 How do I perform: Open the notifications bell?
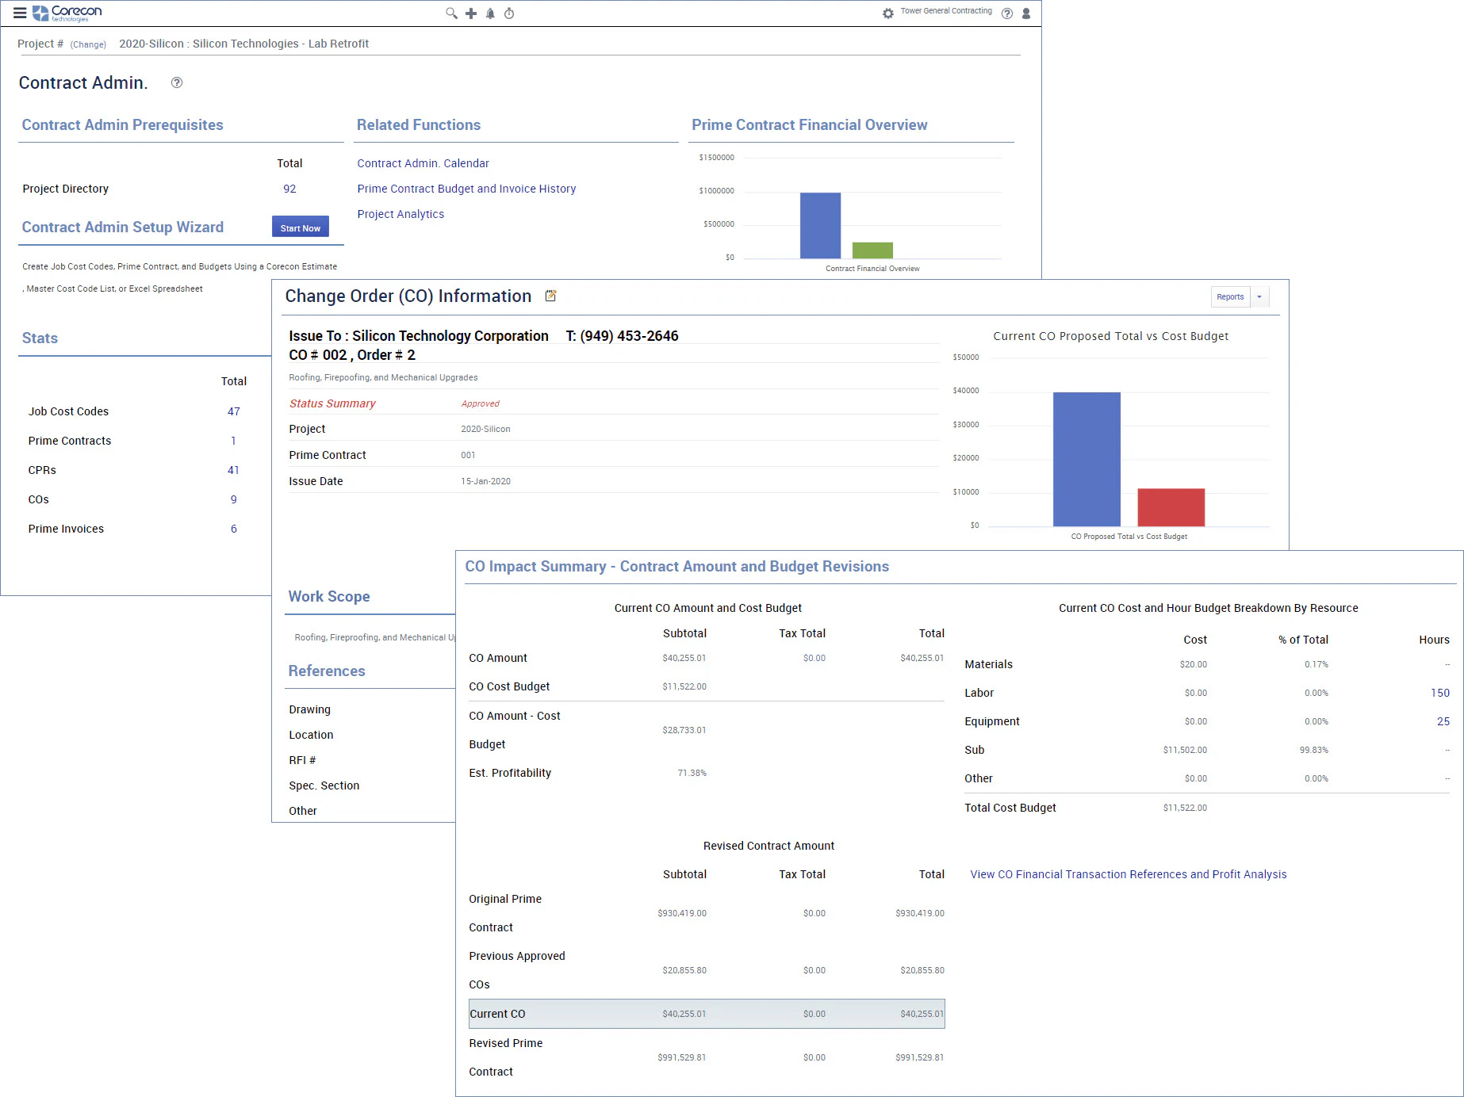(x=490, y=13)
